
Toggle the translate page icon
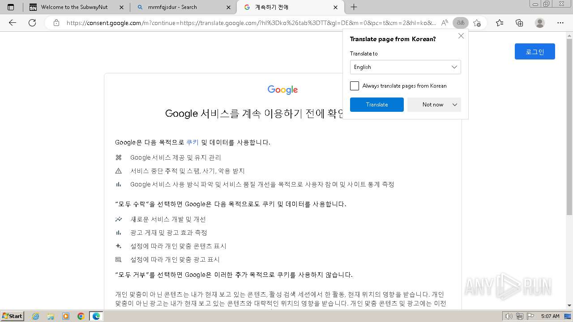[460, 23]
